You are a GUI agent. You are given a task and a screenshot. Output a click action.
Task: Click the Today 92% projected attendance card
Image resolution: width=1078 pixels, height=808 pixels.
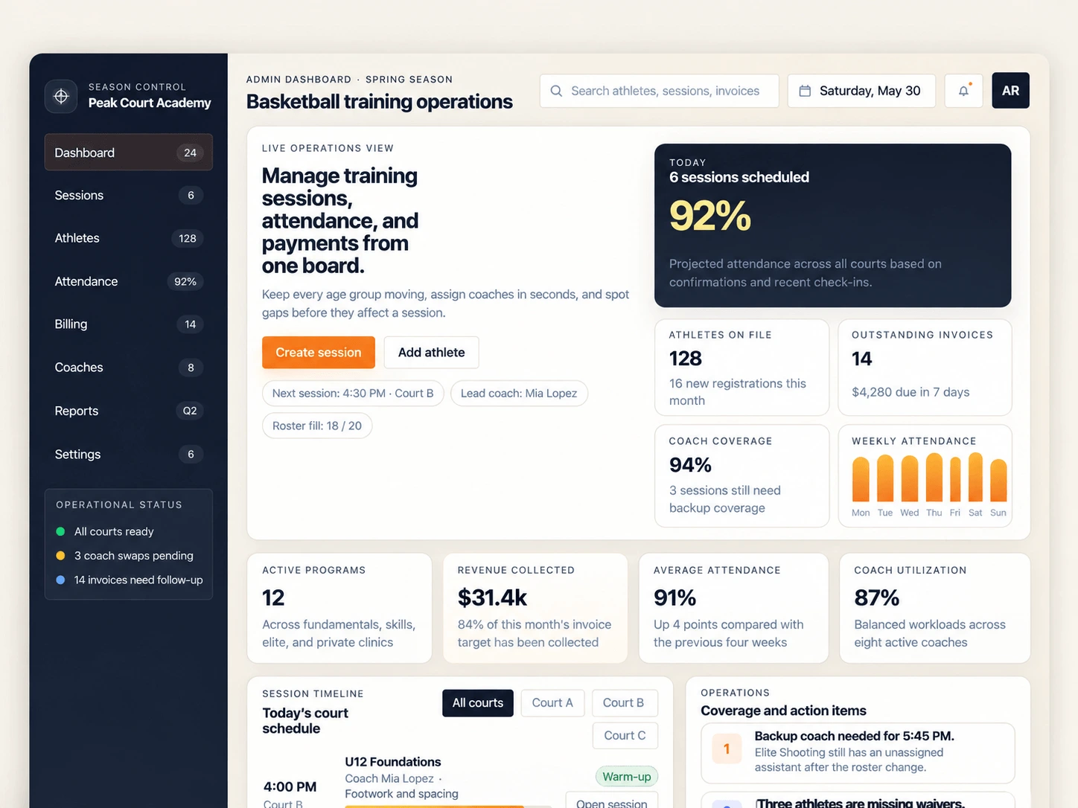point(832,225)
